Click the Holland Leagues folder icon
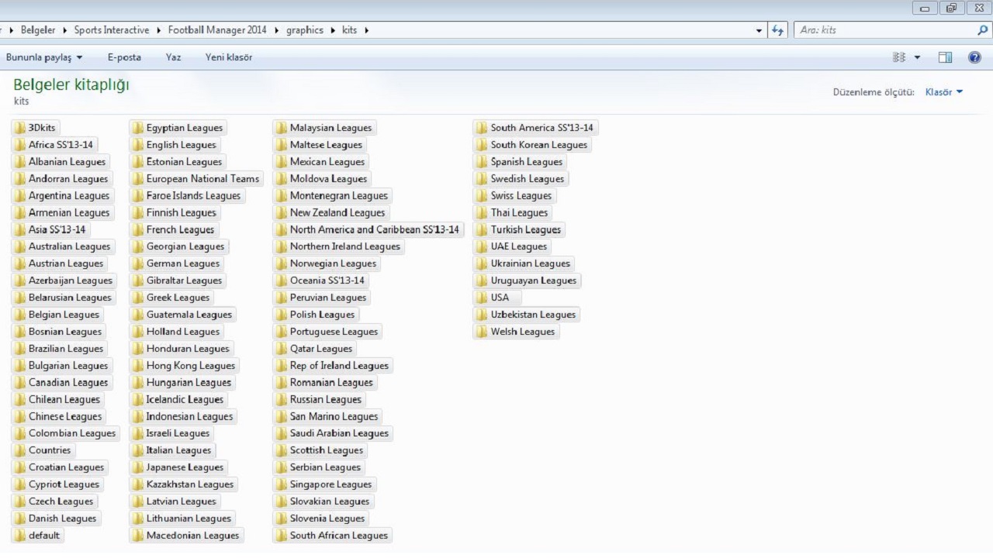Viewport: 993px width, 558px height. [137, 332]
